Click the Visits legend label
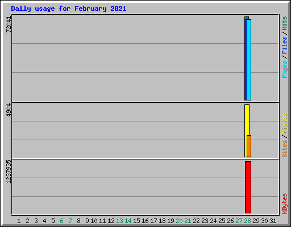The width and height of the screenshot is (291, 227). click(284, 123)
